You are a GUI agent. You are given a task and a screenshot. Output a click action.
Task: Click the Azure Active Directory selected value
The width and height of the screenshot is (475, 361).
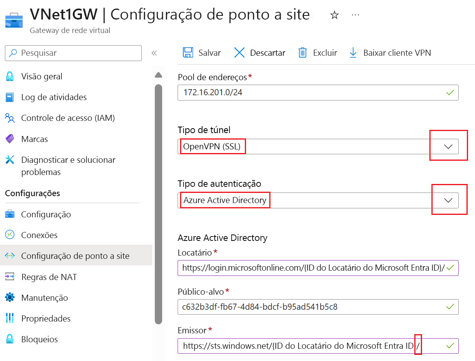tap(225, 200)
